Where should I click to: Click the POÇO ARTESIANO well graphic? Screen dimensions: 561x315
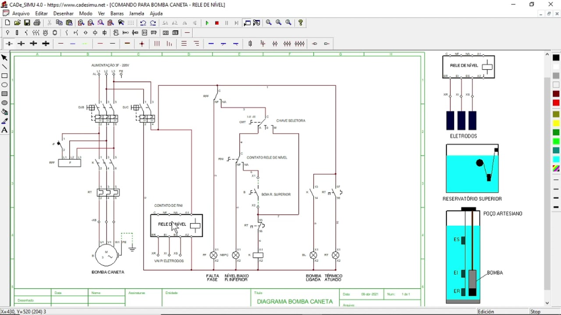pos(463,256)
